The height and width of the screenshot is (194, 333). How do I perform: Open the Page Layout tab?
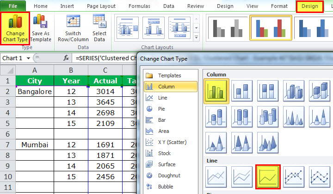click(101, 6)
